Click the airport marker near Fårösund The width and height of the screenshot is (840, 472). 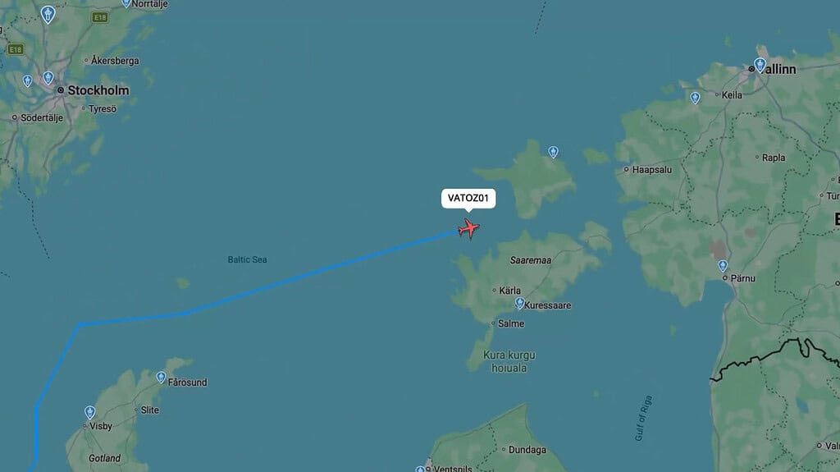[161, 378]
